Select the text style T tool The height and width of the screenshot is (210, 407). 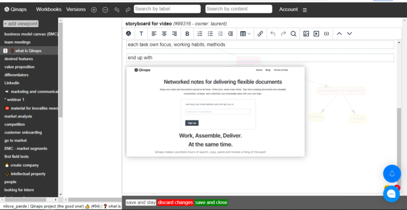141,34
